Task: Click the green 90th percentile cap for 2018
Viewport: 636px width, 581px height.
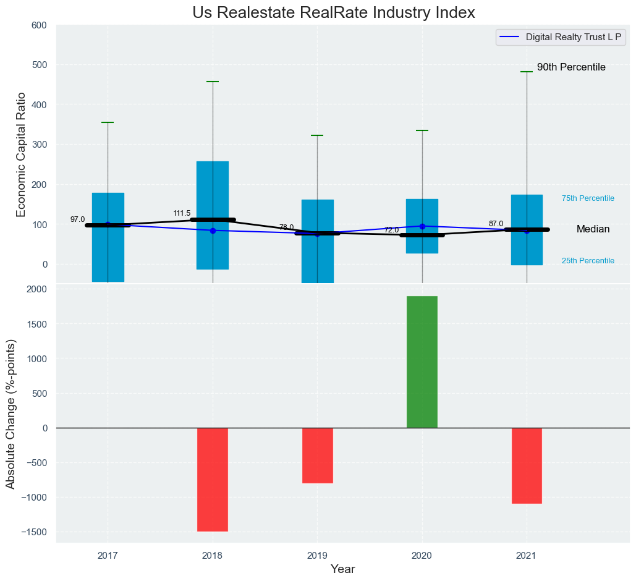Action: [213, 82]
